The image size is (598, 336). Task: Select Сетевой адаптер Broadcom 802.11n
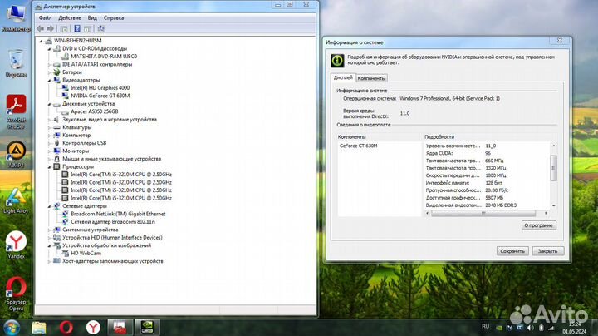(108, 222)
